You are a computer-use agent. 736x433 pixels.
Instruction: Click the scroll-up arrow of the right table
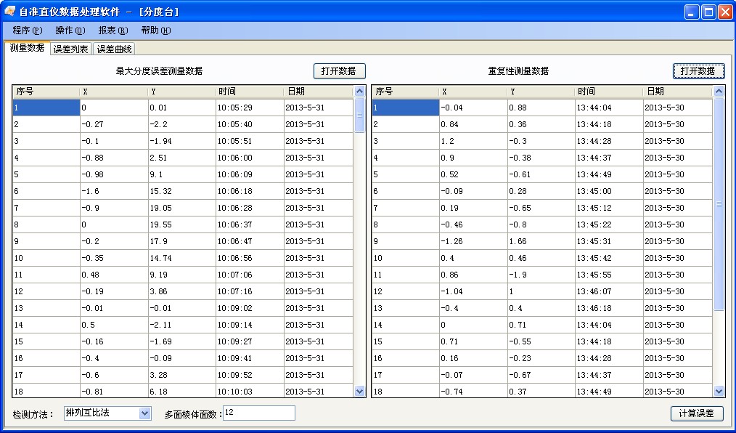[x=718, y=91]
